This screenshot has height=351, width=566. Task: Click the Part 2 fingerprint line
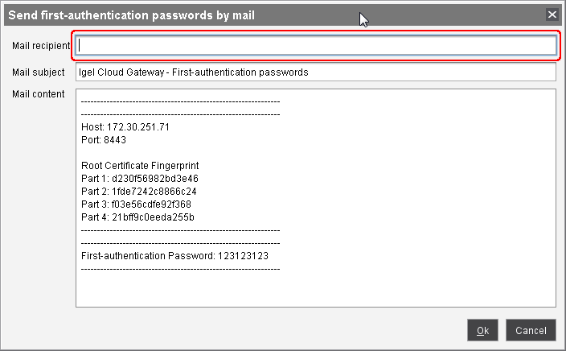click(138, 192)
